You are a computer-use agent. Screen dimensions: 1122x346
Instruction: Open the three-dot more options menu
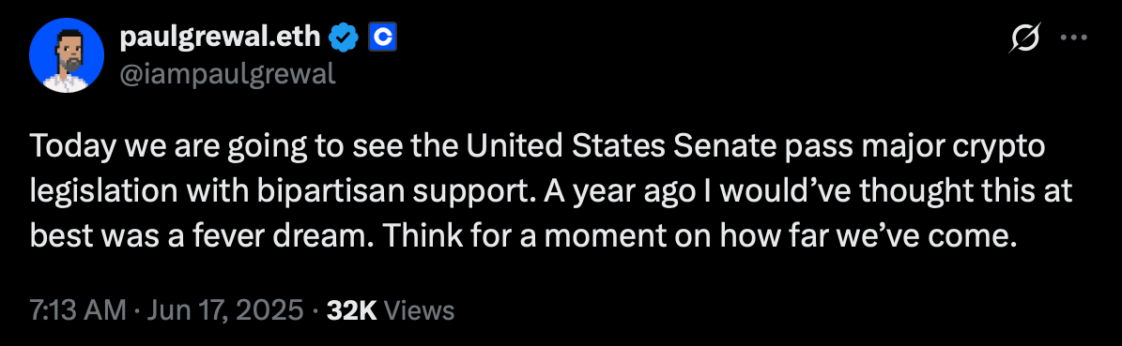(1073, 38)
